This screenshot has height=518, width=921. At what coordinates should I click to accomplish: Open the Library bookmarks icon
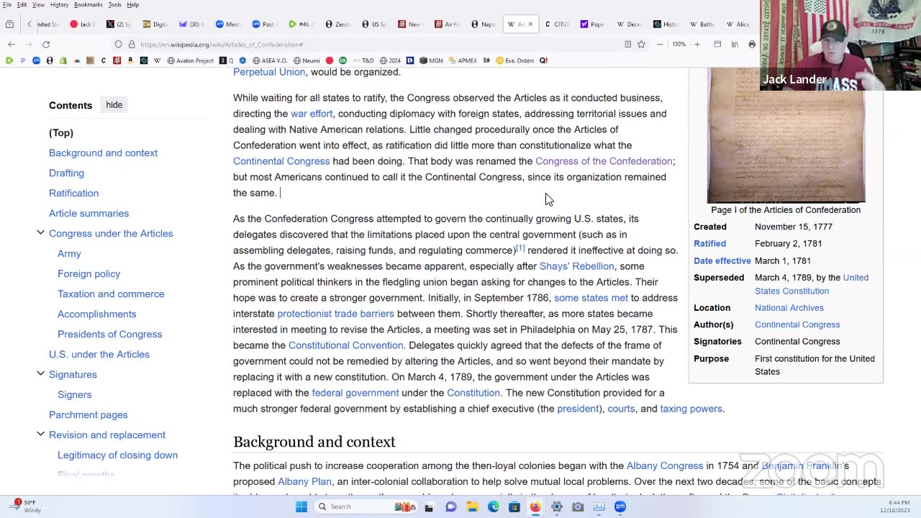tap(735, 45)
